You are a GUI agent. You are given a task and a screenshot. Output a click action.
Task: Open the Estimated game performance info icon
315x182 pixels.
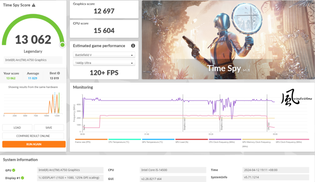(133, 46)
